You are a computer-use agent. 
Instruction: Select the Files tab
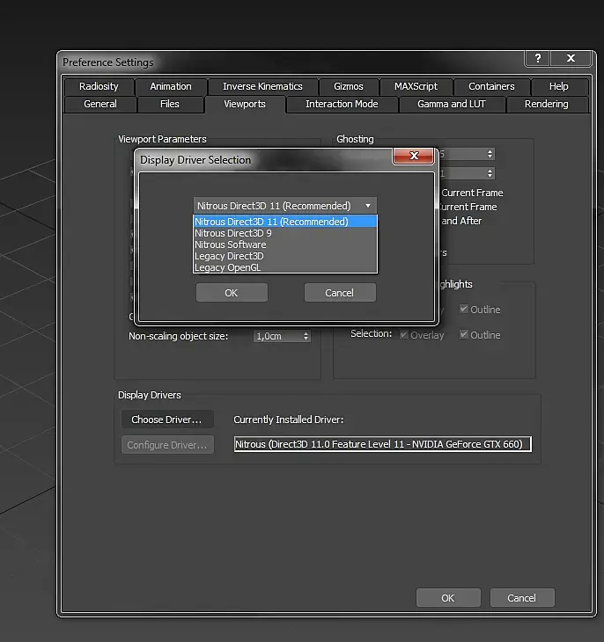tap(170, 104)
